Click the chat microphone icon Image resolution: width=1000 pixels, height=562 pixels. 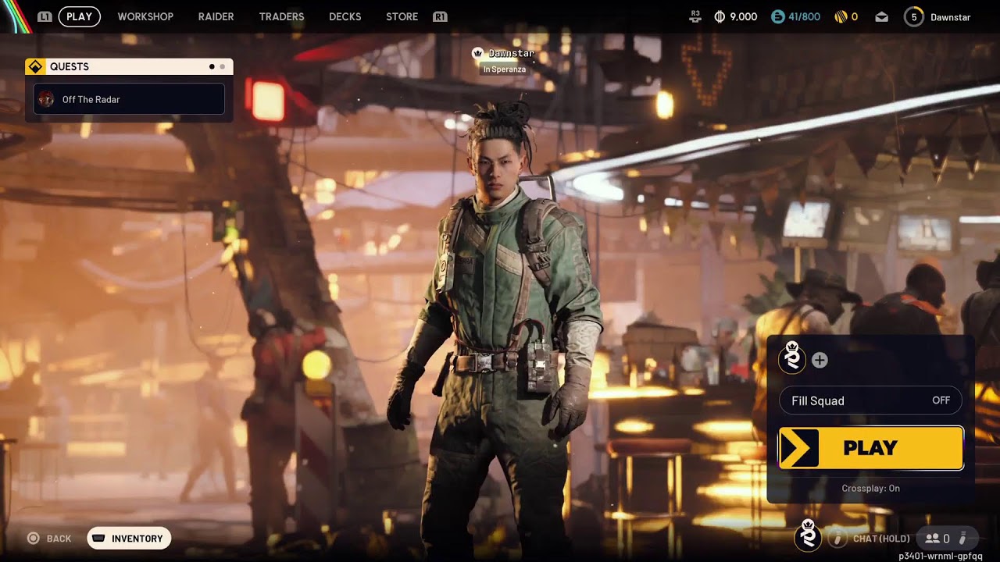(837, 539)
